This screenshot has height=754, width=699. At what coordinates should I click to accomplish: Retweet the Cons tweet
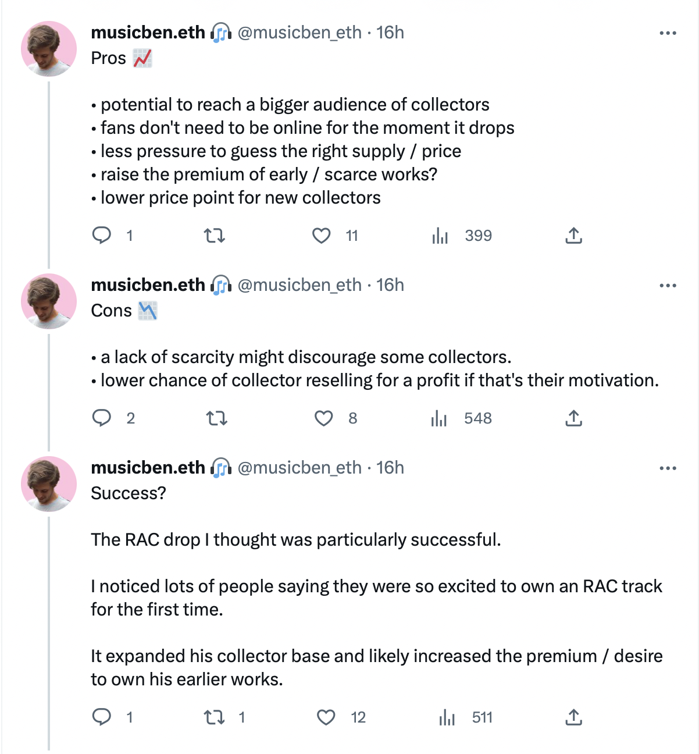217,418
